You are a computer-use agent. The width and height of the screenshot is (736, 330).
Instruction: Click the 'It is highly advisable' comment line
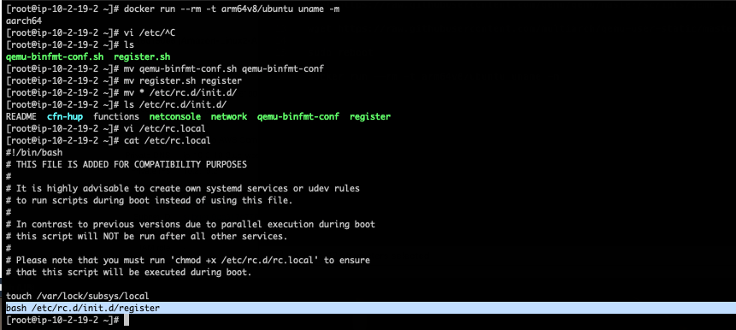183,188
